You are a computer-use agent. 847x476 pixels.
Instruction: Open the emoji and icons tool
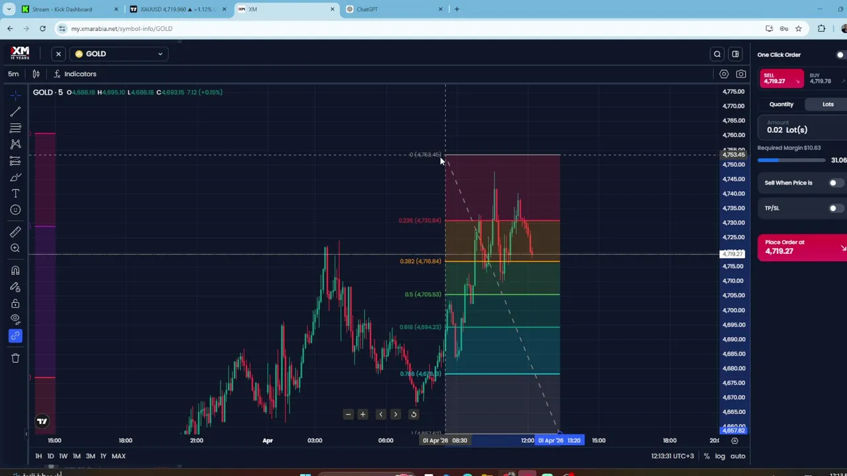[x=15, y=210]
